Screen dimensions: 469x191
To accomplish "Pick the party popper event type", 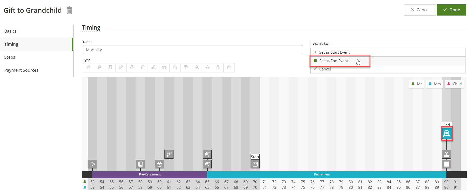I will click(99, 68).
